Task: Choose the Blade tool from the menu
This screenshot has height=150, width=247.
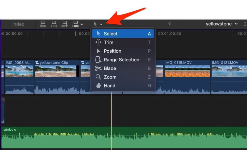Action: [110, 68]
